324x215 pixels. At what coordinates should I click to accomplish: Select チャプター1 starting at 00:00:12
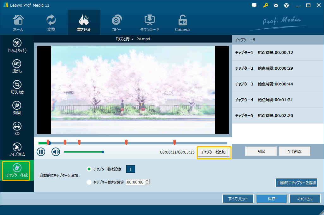pos(278,52)
